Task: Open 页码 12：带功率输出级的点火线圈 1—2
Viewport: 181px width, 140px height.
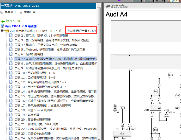Action: click(40, 82)
